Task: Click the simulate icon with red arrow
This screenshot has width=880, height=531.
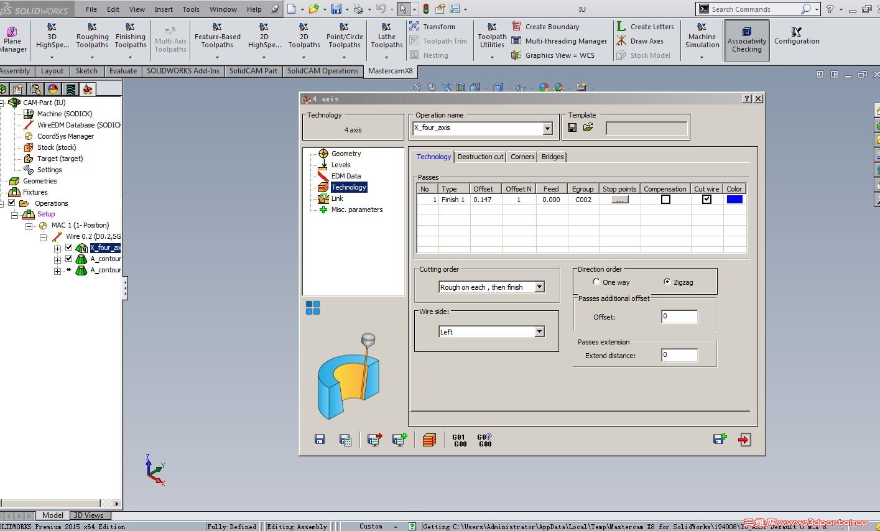Action: (374, 440)
